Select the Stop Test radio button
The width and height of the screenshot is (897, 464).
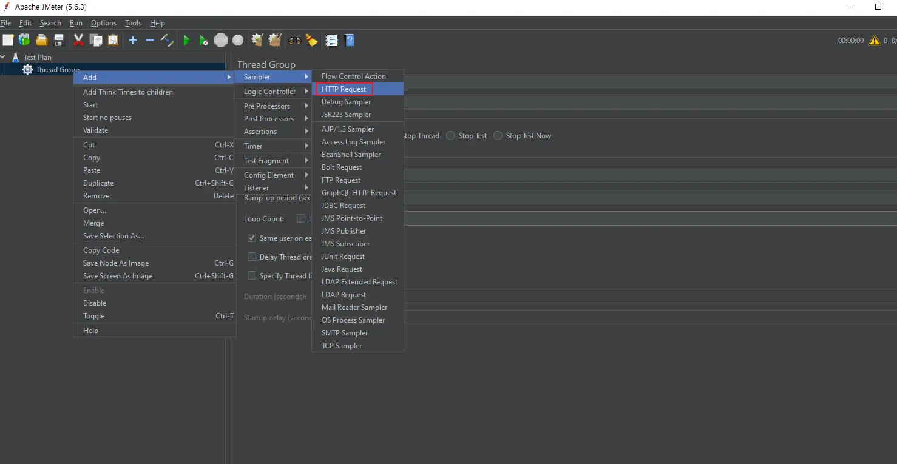coord(451,136)
